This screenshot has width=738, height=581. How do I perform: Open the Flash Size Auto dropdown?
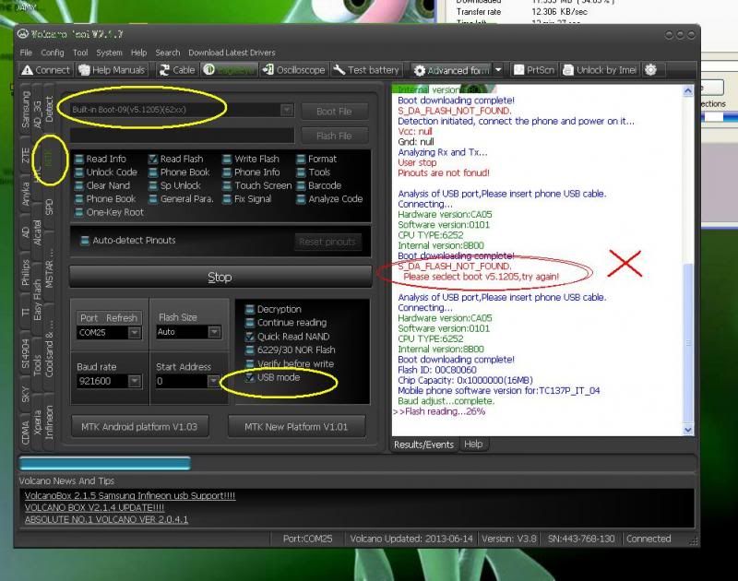coord(214,332)
